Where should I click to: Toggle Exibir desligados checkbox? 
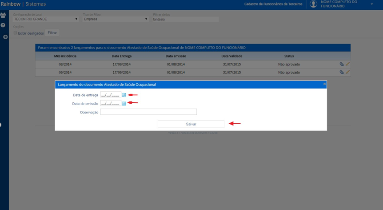16,33
